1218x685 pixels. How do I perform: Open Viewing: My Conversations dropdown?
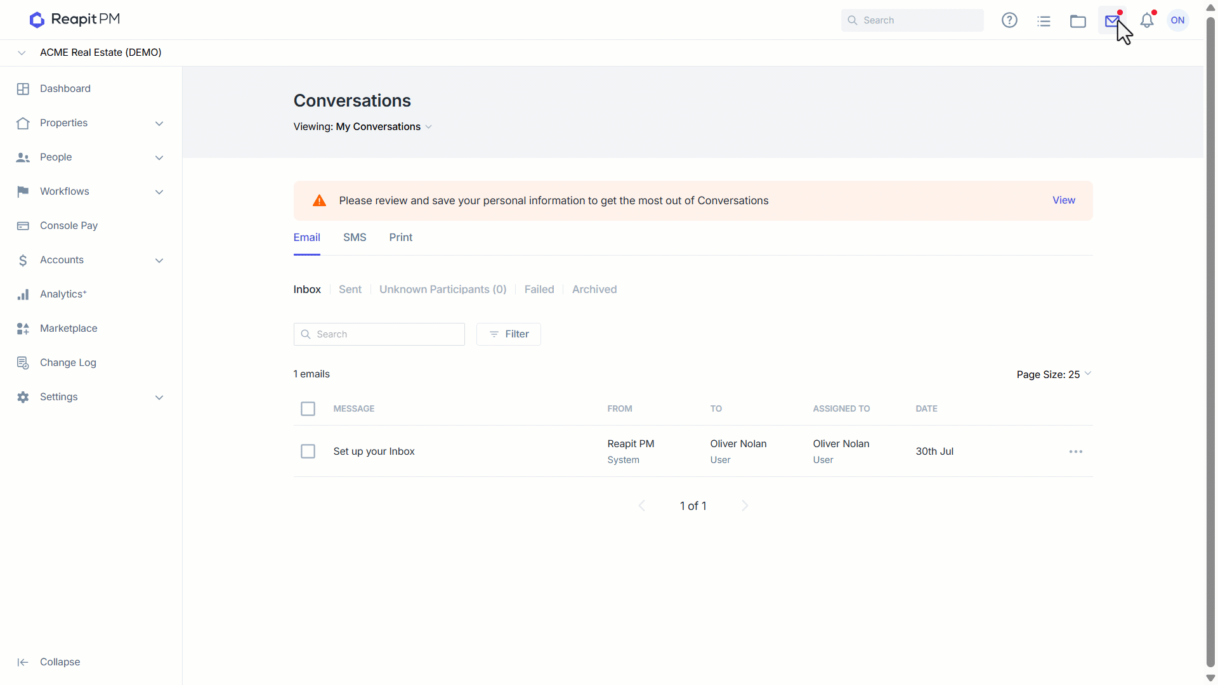(x=363, y=127)
